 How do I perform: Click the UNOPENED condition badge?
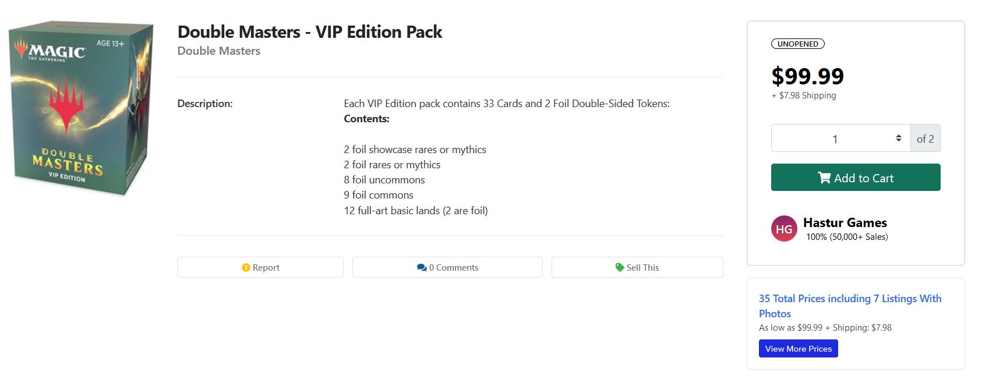(797, 44)
